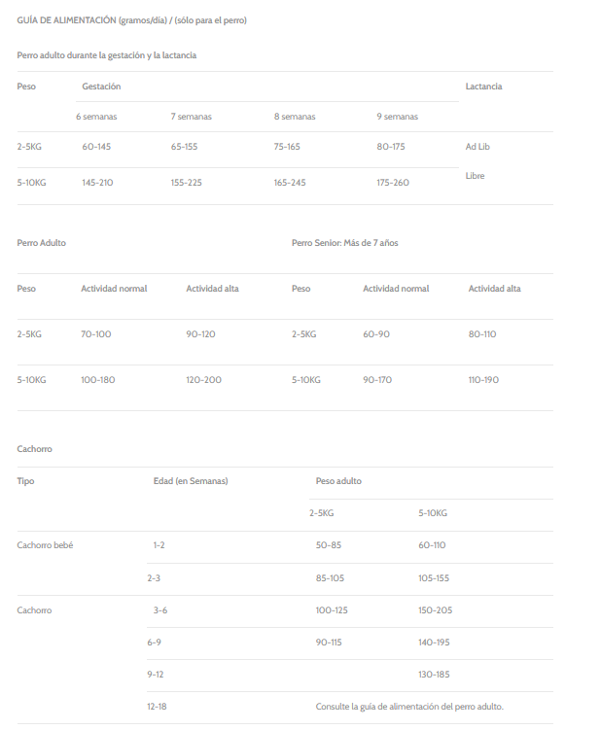601x730 pixels.
Task: Click the 130-185 puppy feeding value
Action: click(x=434, y=675)
